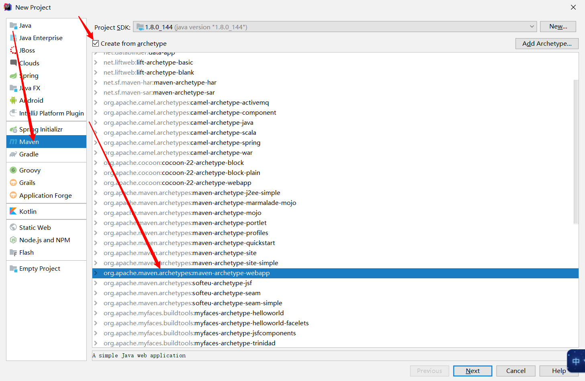Viewport: 585px width, 381px height.
Task: Select the Gradle project type
Action: 46,154
